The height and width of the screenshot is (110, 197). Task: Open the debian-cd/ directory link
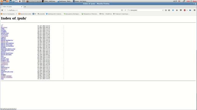click(x=5, y=42)
